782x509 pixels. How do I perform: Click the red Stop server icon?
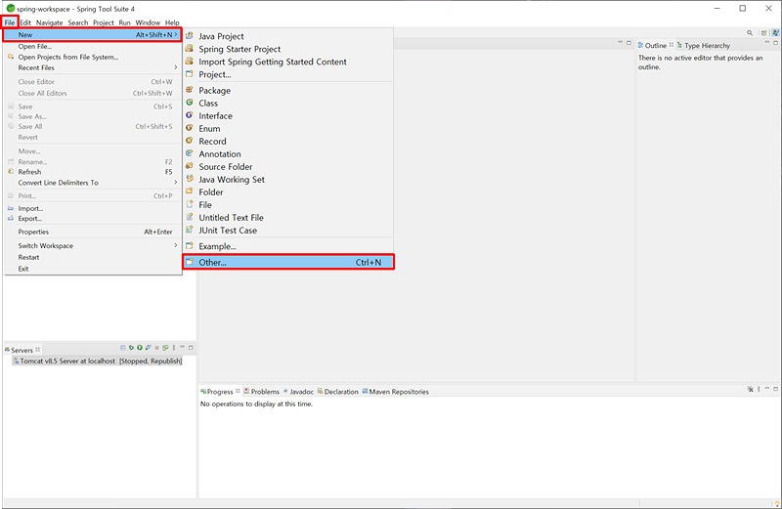pos(156,348)
